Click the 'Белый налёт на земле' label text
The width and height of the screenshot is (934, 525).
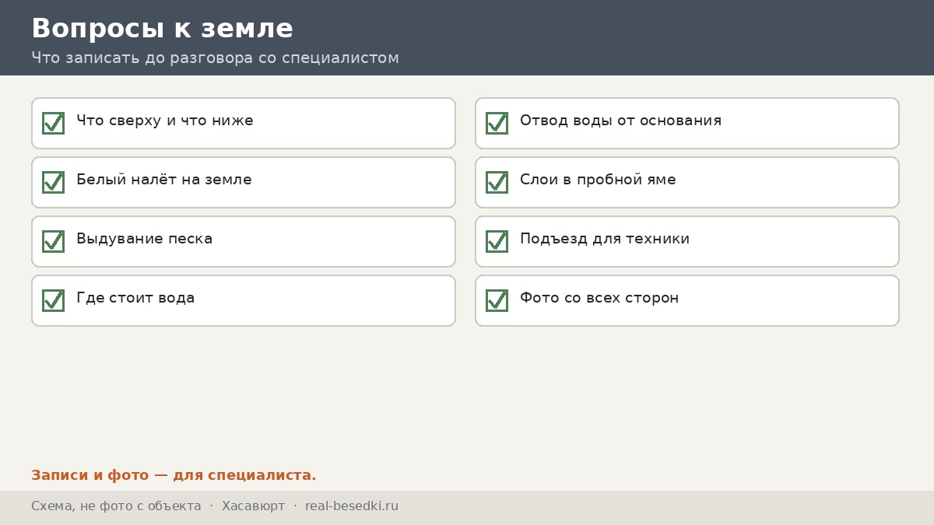[x=164, y=180]
